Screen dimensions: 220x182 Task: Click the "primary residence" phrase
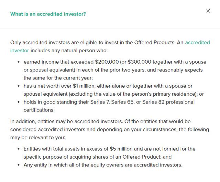[x=176, y=94]
